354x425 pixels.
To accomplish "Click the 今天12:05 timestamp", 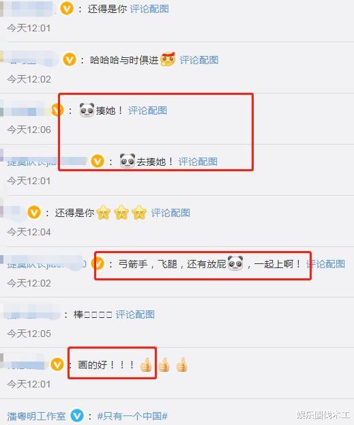I will pyautogui.click(x=29, y=334).
